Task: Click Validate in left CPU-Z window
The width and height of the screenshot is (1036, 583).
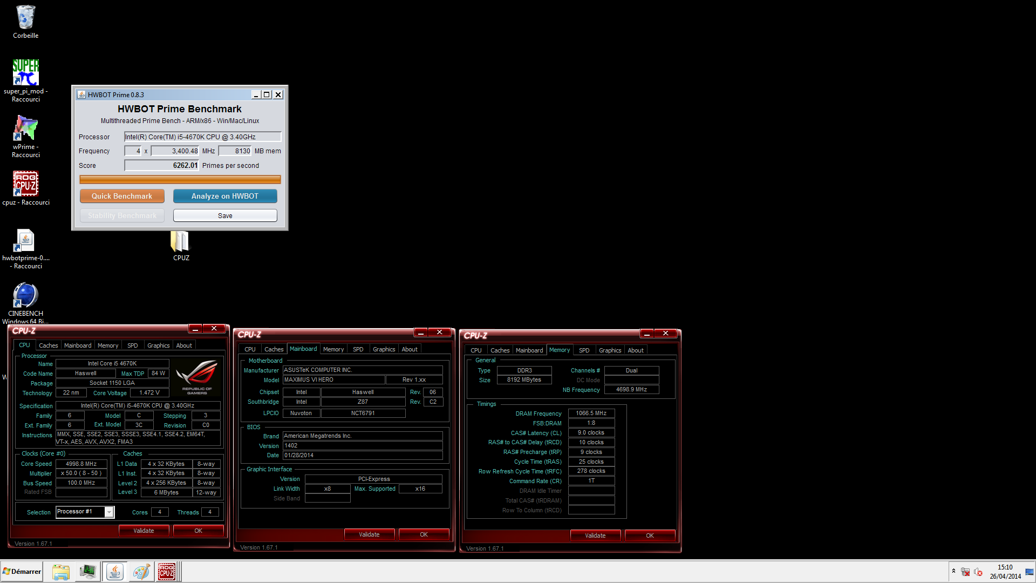Action: point(144,531)
